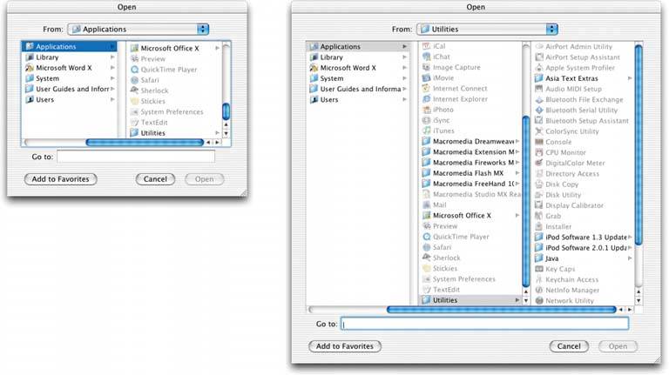Click CPU Monitor icon
Screen dimensions: 669x375
pos(539,152)
